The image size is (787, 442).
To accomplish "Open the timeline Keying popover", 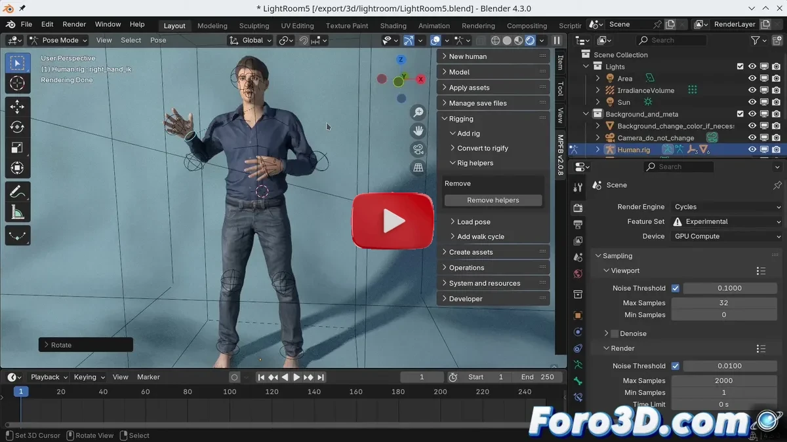I will click(89, 377).
